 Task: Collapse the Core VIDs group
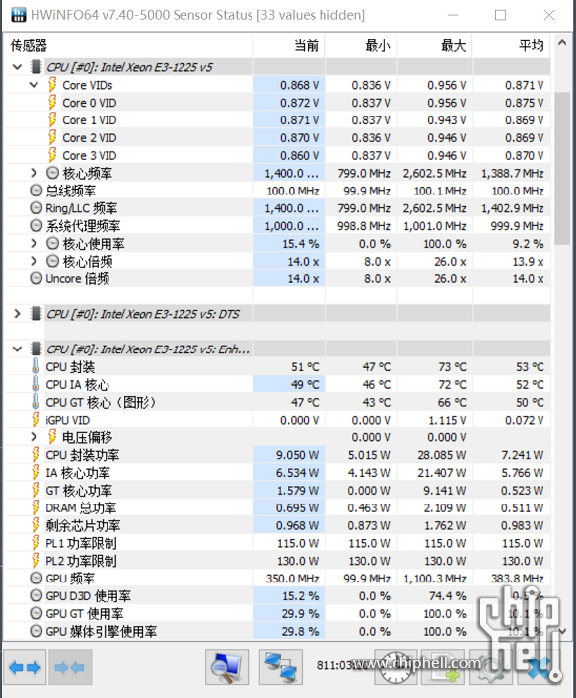click(x=34, y=85)
